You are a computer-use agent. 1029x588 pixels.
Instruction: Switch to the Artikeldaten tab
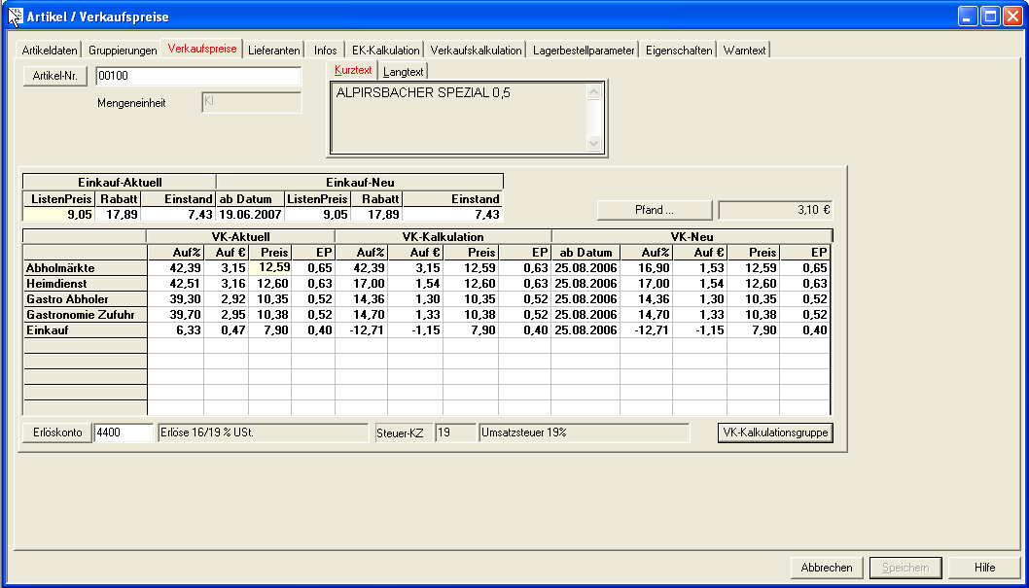pyautogui.click(x=50, y=51)
